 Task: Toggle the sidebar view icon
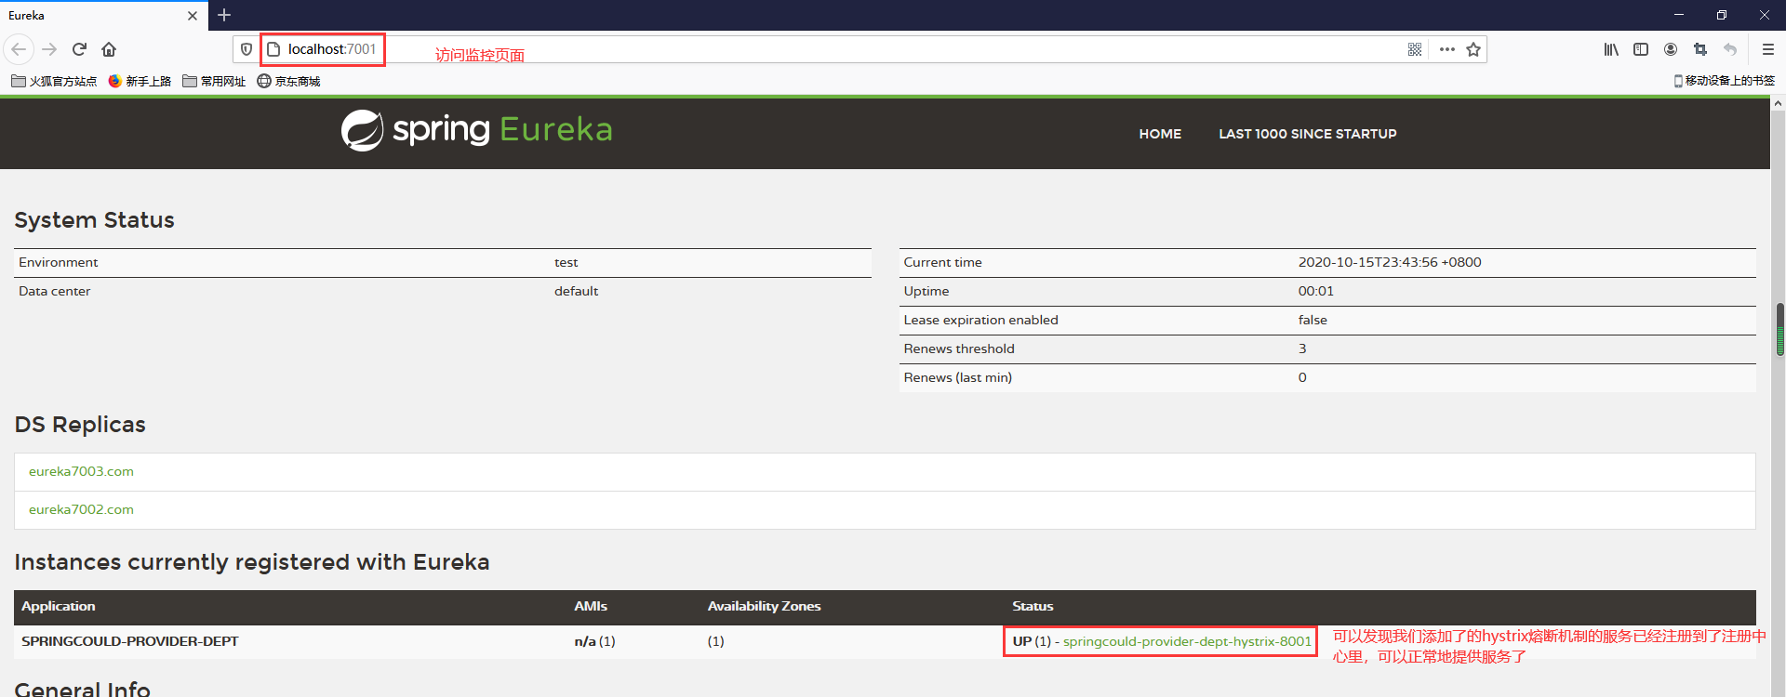1641,49
